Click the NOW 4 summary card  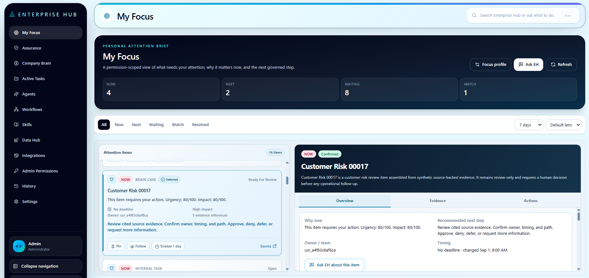(161, 90)
